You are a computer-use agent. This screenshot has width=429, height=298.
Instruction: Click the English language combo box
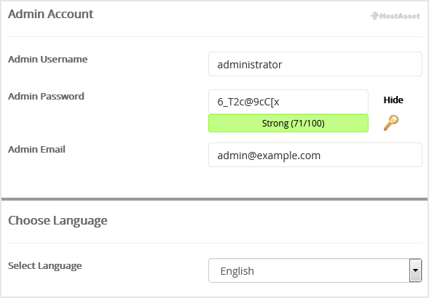coord(315,270)
